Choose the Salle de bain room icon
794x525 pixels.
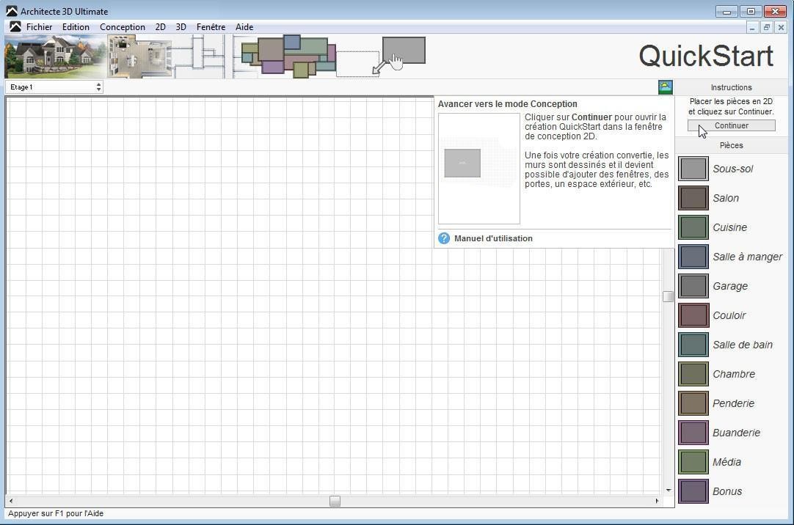coord(693,345)
